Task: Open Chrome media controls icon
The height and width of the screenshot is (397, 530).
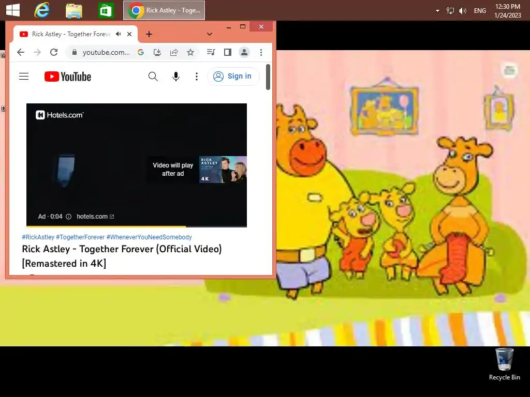Action: [211, 52]
